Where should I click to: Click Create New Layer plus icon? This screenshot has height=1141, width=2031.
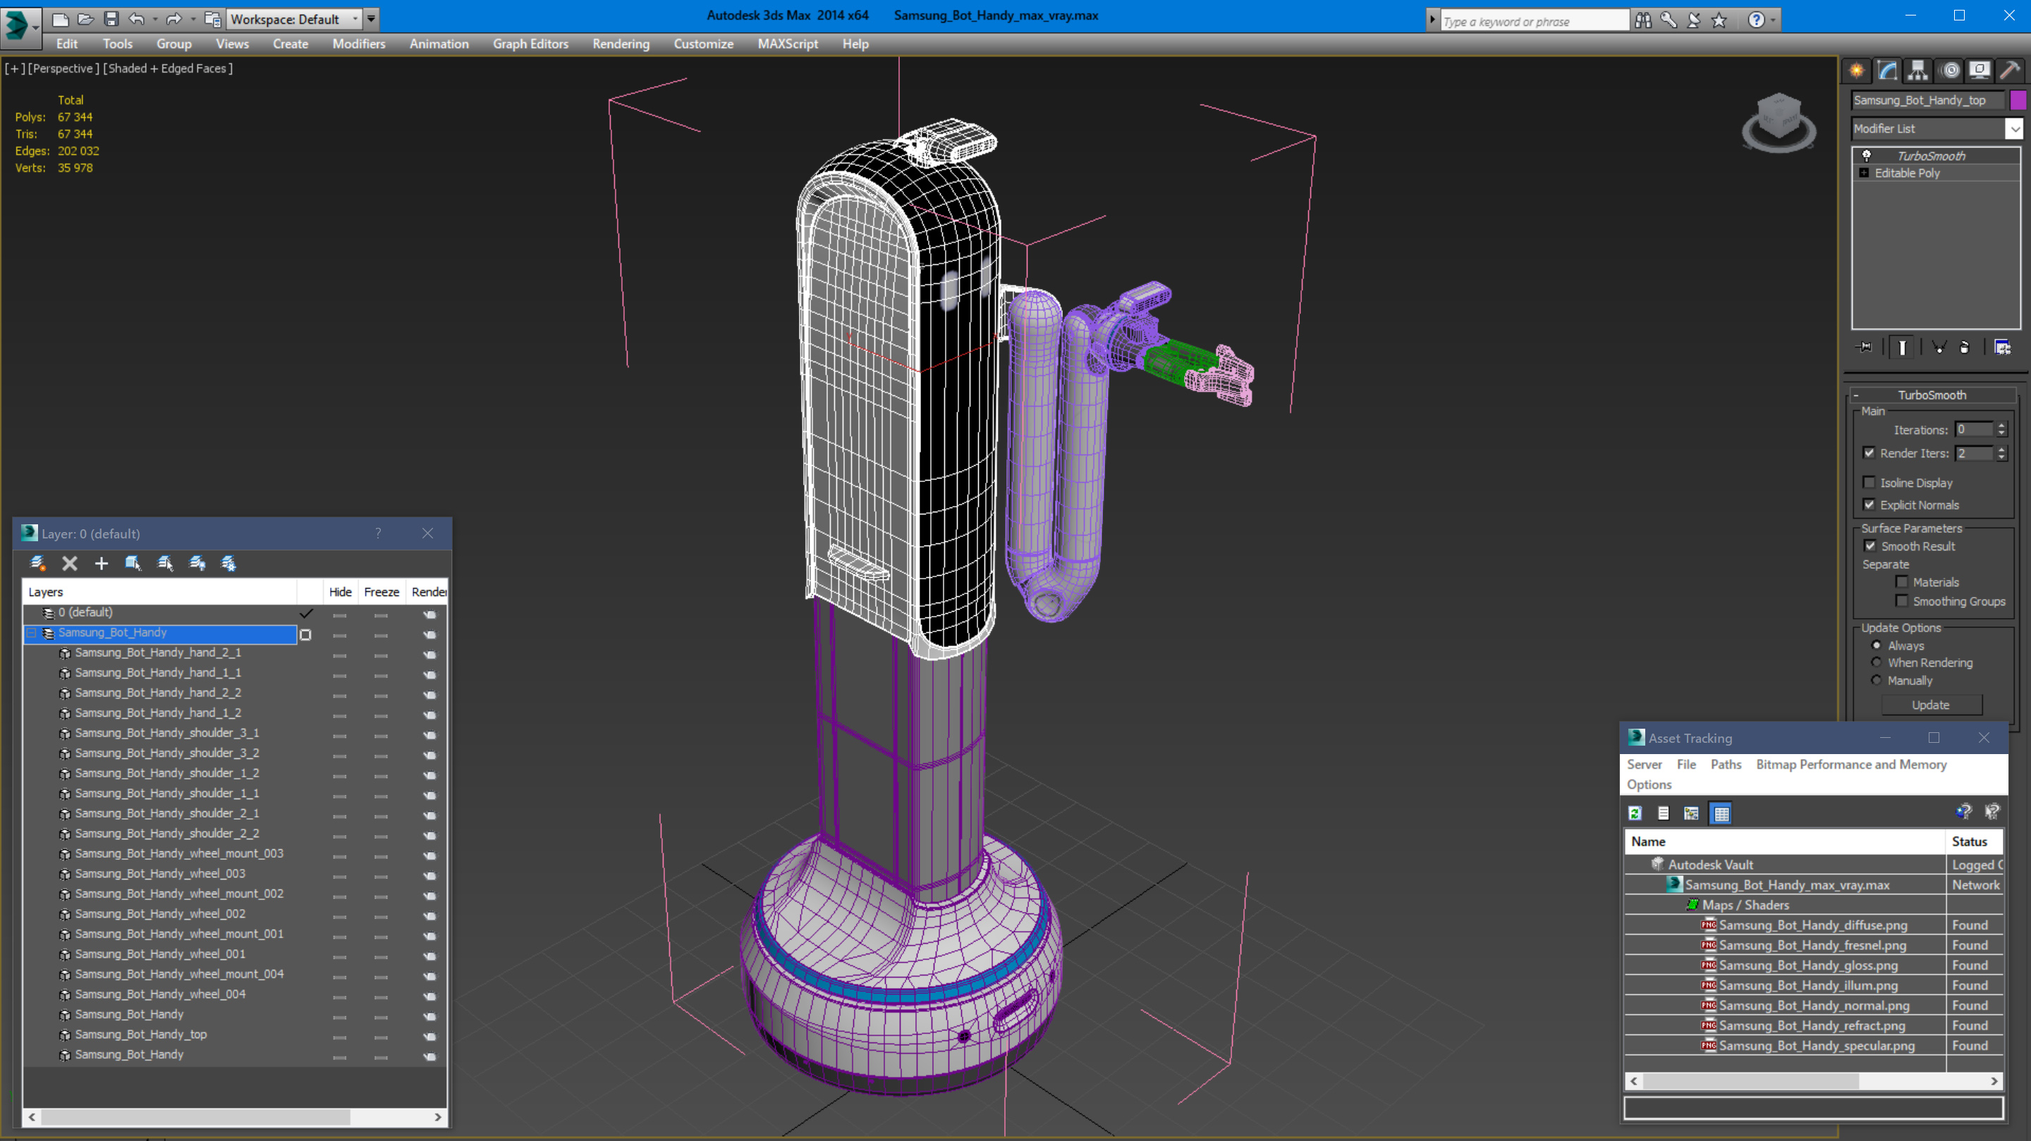pyautogui.click(x=101, y=563)
